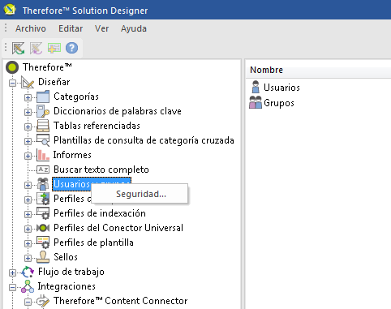Select the Diseñar tree label
This screenshot has height=309, width=391.
click(x=54, y=82)
